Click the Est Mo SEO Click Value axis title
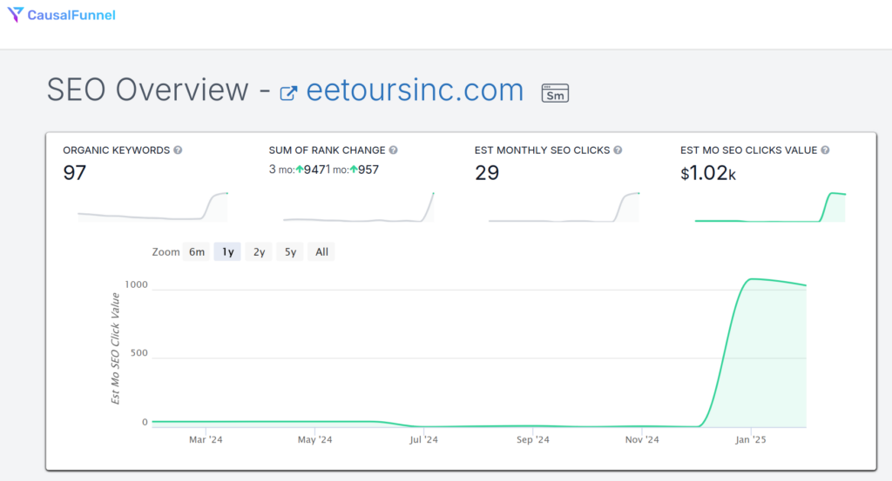This screenshot has width=892, height=481. point(115,349)
